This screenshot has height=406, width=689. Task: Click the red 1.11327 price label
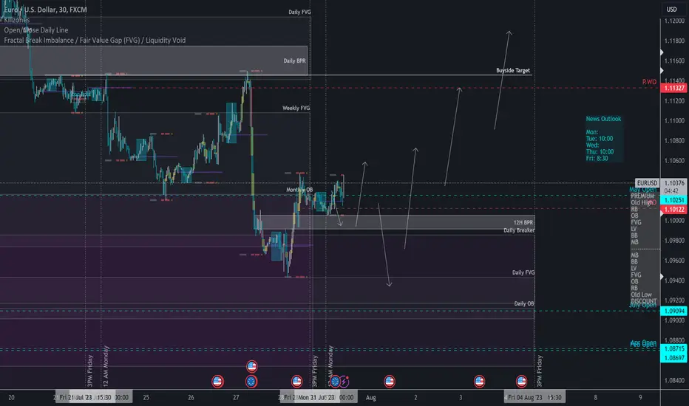pyautogui.click(x=674, y=88)
